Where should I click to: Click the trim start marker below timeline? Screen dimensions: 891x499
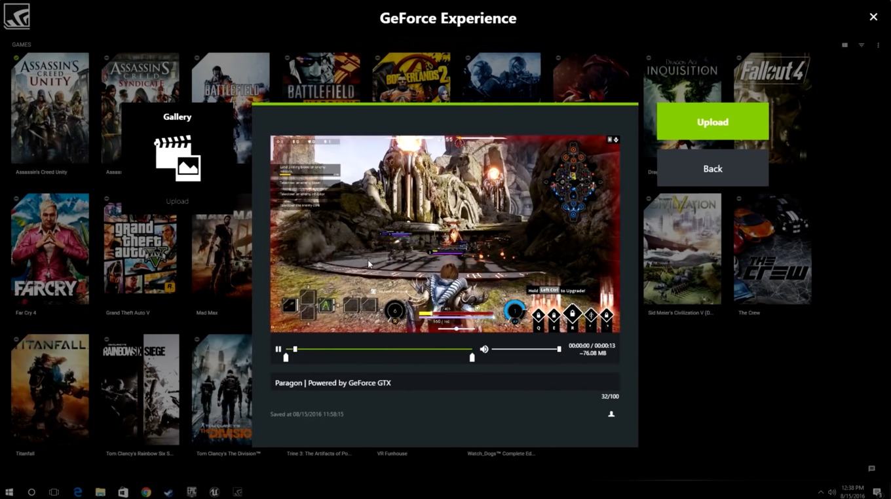point(286,358)
